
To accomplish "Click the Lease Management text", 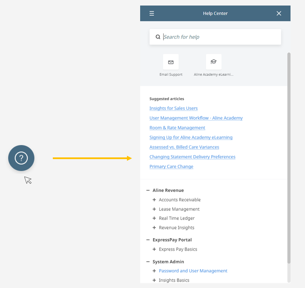I will tap(179, 209).
